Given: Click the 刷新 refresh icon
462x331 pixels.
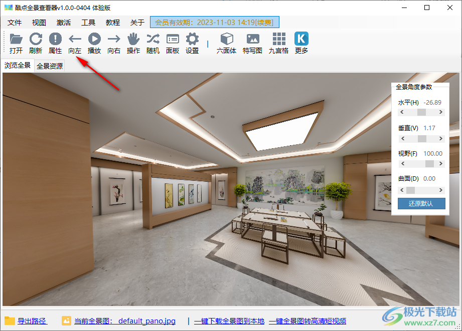Looking at the screenshot, I should (x=36, y=39).
